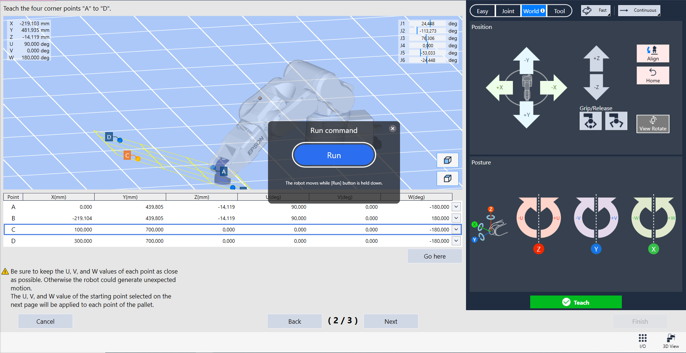686x353 pixels.
Task: Click the green Teach button
Action: 576,302
